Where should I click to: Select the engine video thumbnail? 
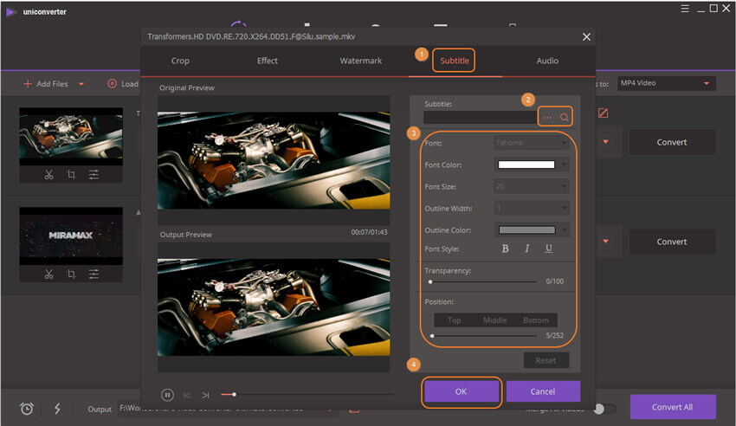[71, 137]
